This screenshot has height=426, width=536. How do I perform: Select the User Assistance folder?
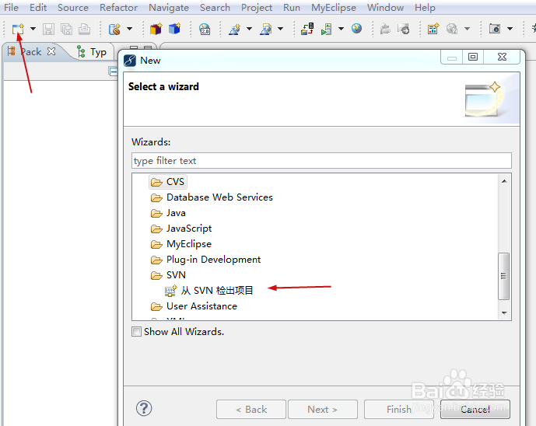pyautogui.click(x=194, y=306)
